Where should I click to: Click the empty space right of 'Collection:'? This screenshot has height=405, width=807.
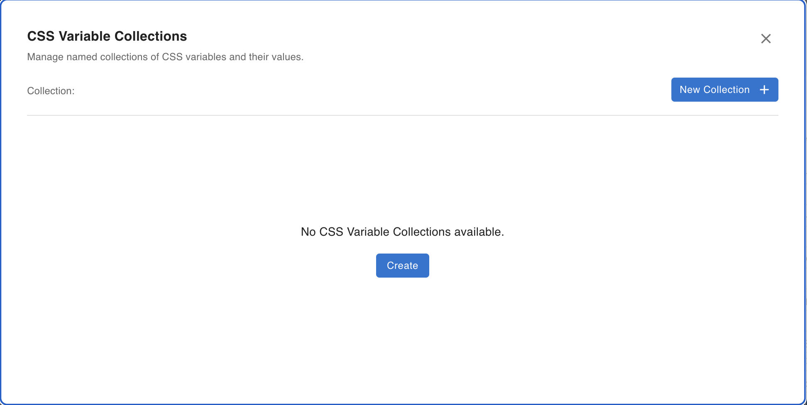(332, 91)
